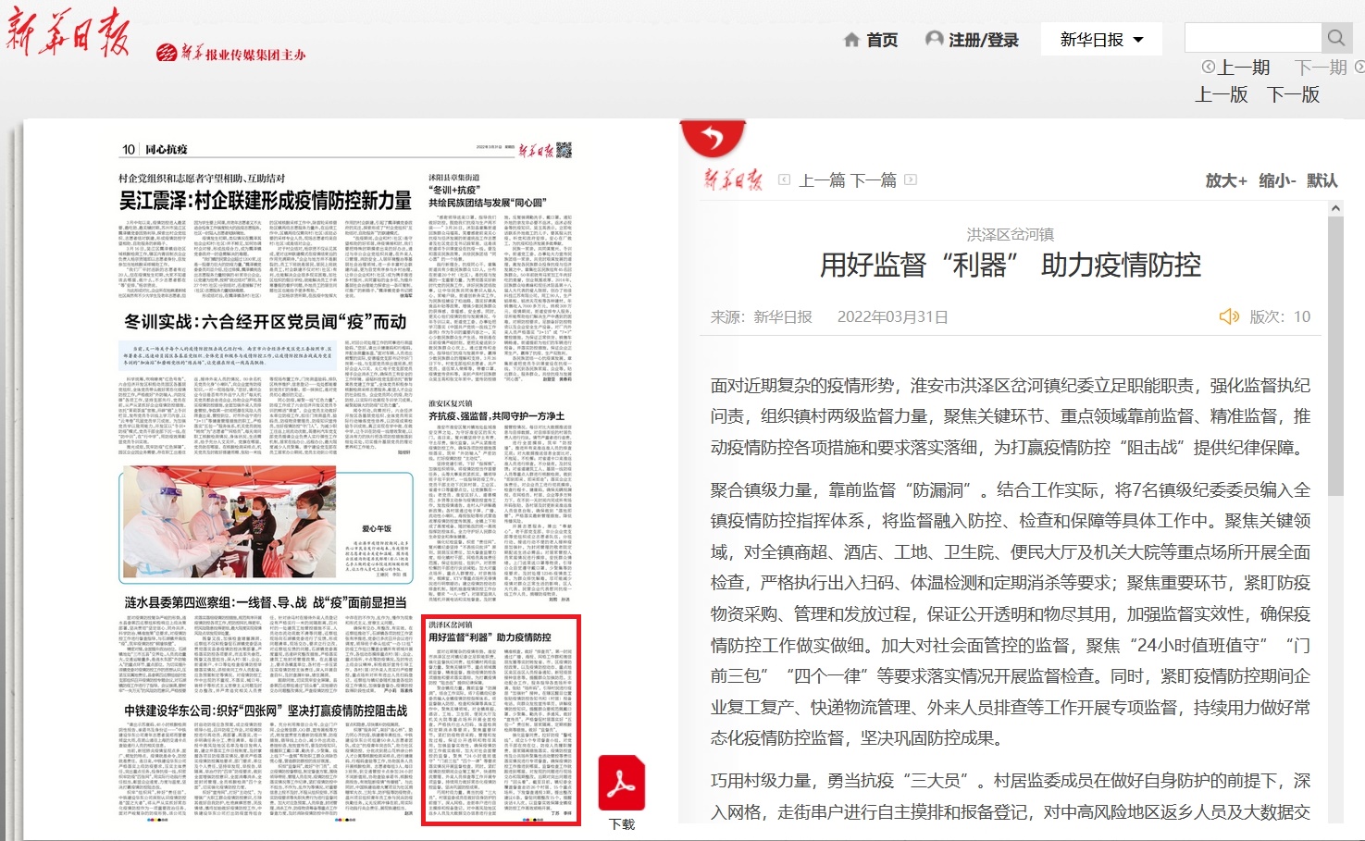1365x841 pixels.
Task: Click the user icon beside 注册/登录
Action: [935, 39]
